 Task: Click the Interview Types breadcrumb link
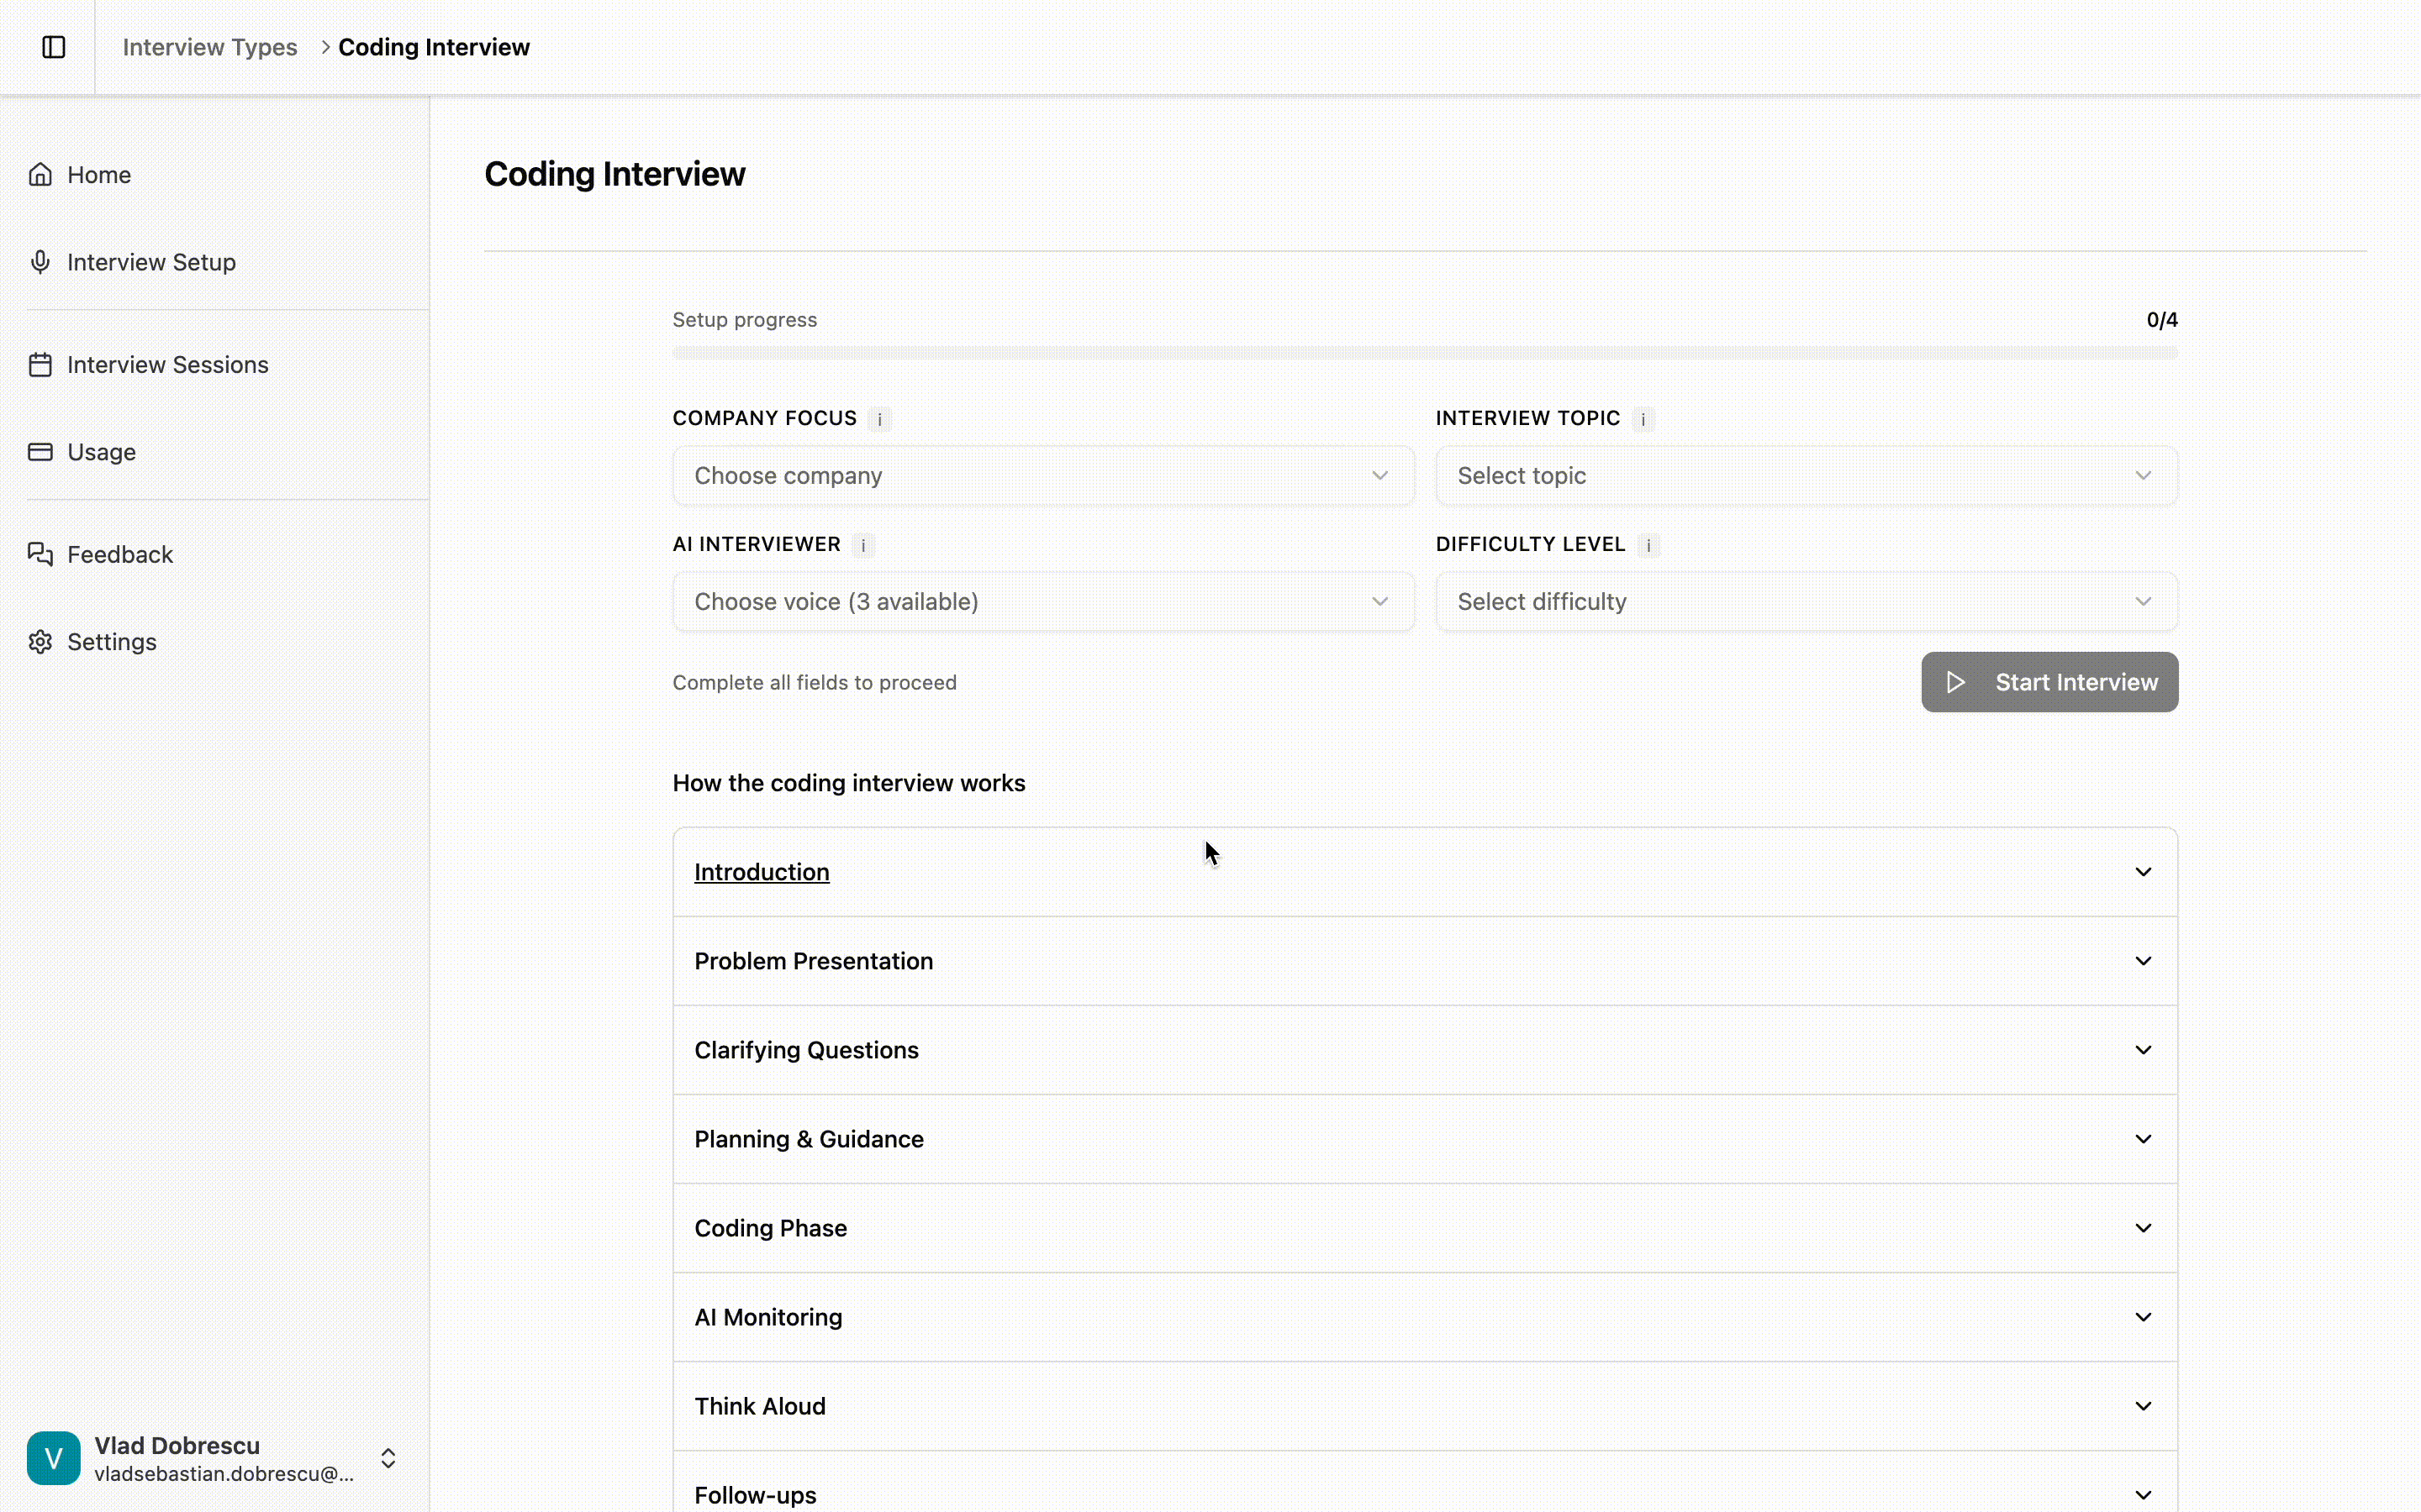click(x=210, y=47)
